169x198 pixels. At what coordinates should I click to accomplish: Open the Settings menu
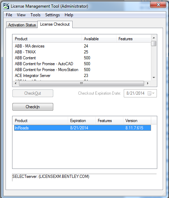pos(53,15)
